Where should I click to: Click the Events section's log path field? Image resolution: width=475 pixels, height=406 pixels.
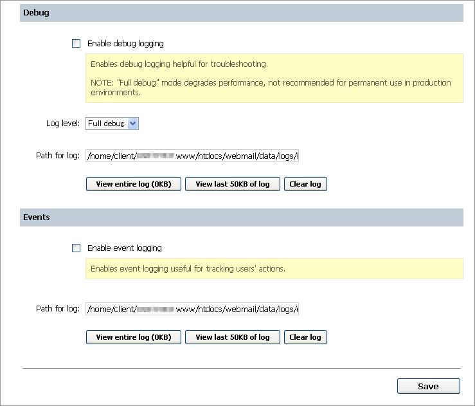[192, 309]
